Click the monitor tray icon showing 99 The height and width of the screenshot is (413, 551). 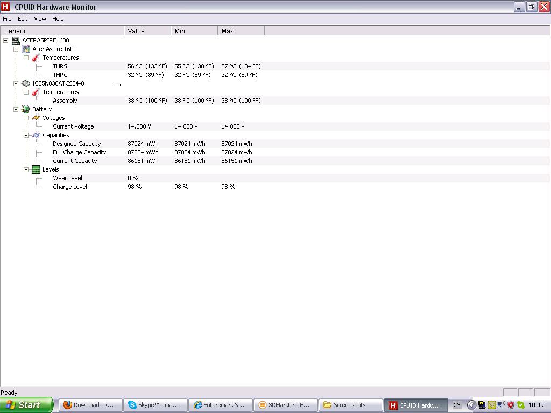pyautogui.click(x=482, y=405)
